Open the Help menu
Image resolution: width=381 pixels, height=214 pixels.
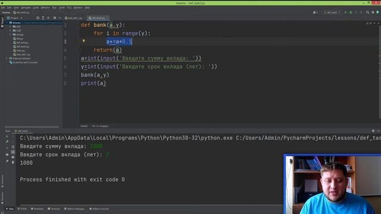pyautogui.click(x=88, y=8)
